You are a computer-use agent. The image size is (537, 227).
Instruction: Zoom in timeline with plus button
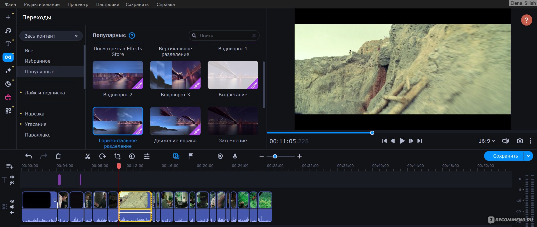click(299, 156)
